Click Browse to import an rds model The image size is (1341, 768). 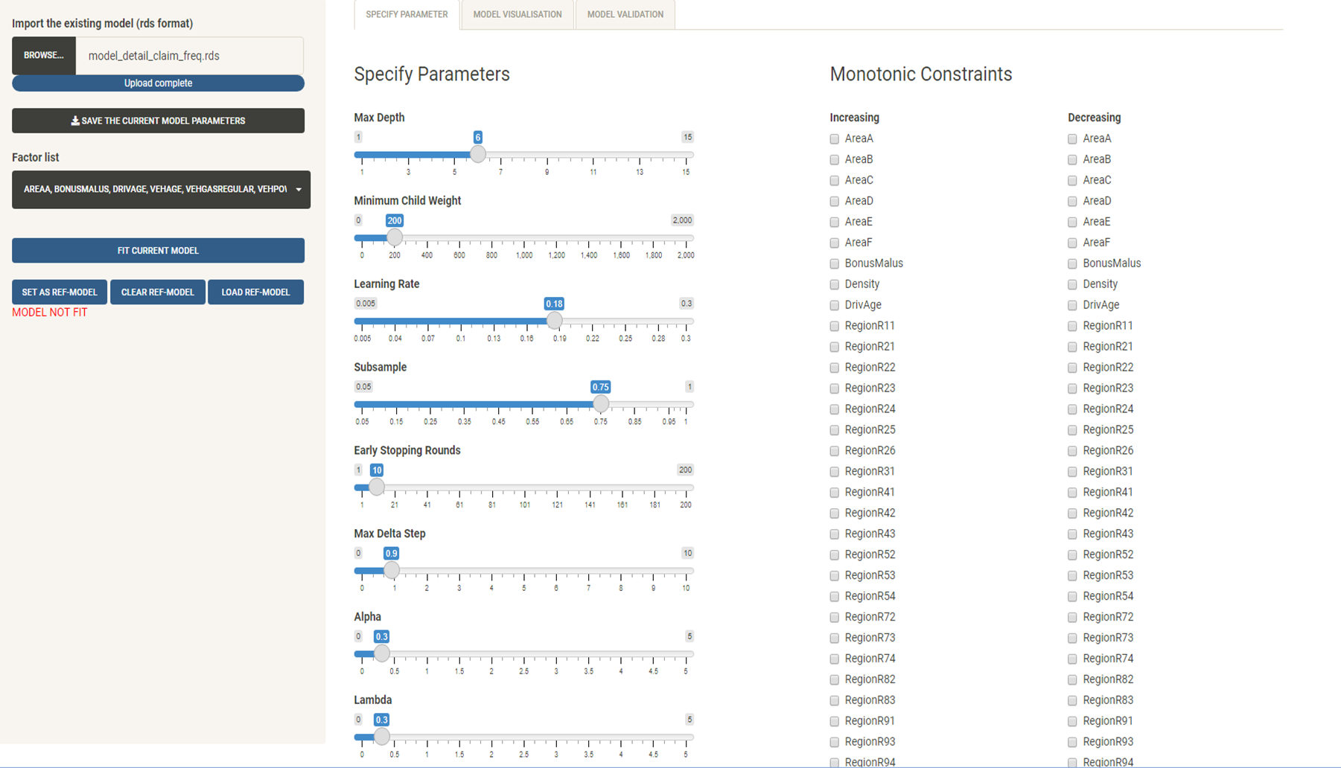[x=43, y=54]
